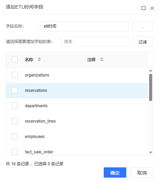Click the 注释 column sort arrows

(102, 59)
